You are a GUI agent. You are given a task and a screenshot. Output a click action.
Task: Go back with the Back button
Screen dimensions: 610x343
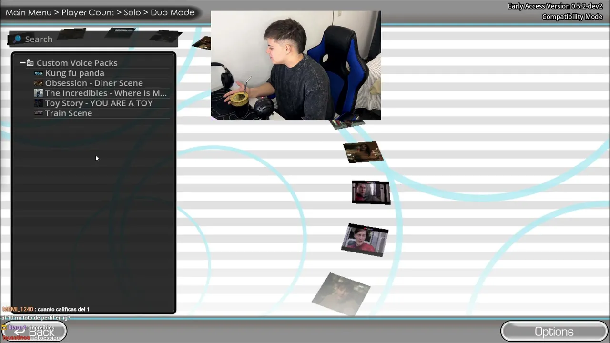(33, 332)
